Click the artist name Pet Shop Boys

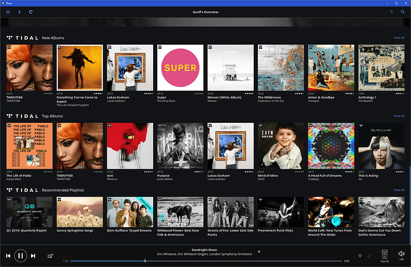pyautogui.click(x=166, y=101)
